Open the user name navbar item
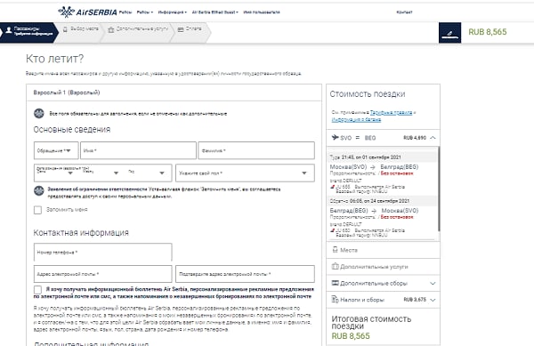The width and height of the screenshot is (534, 346). 262,12
